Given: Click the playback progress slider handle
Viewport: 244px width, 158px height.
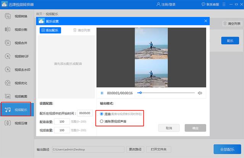Looking at the screenshot, I should click(141, 93).
